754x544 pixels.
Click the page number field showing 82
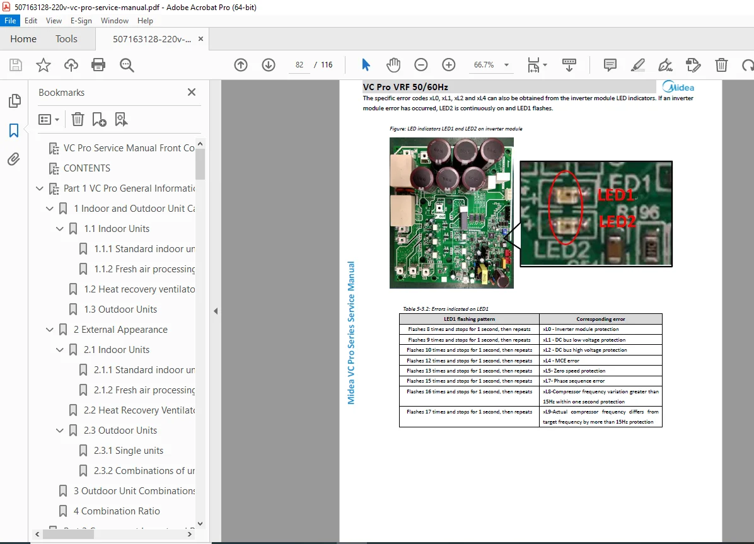pyautogui.click(x=299, y=65)
